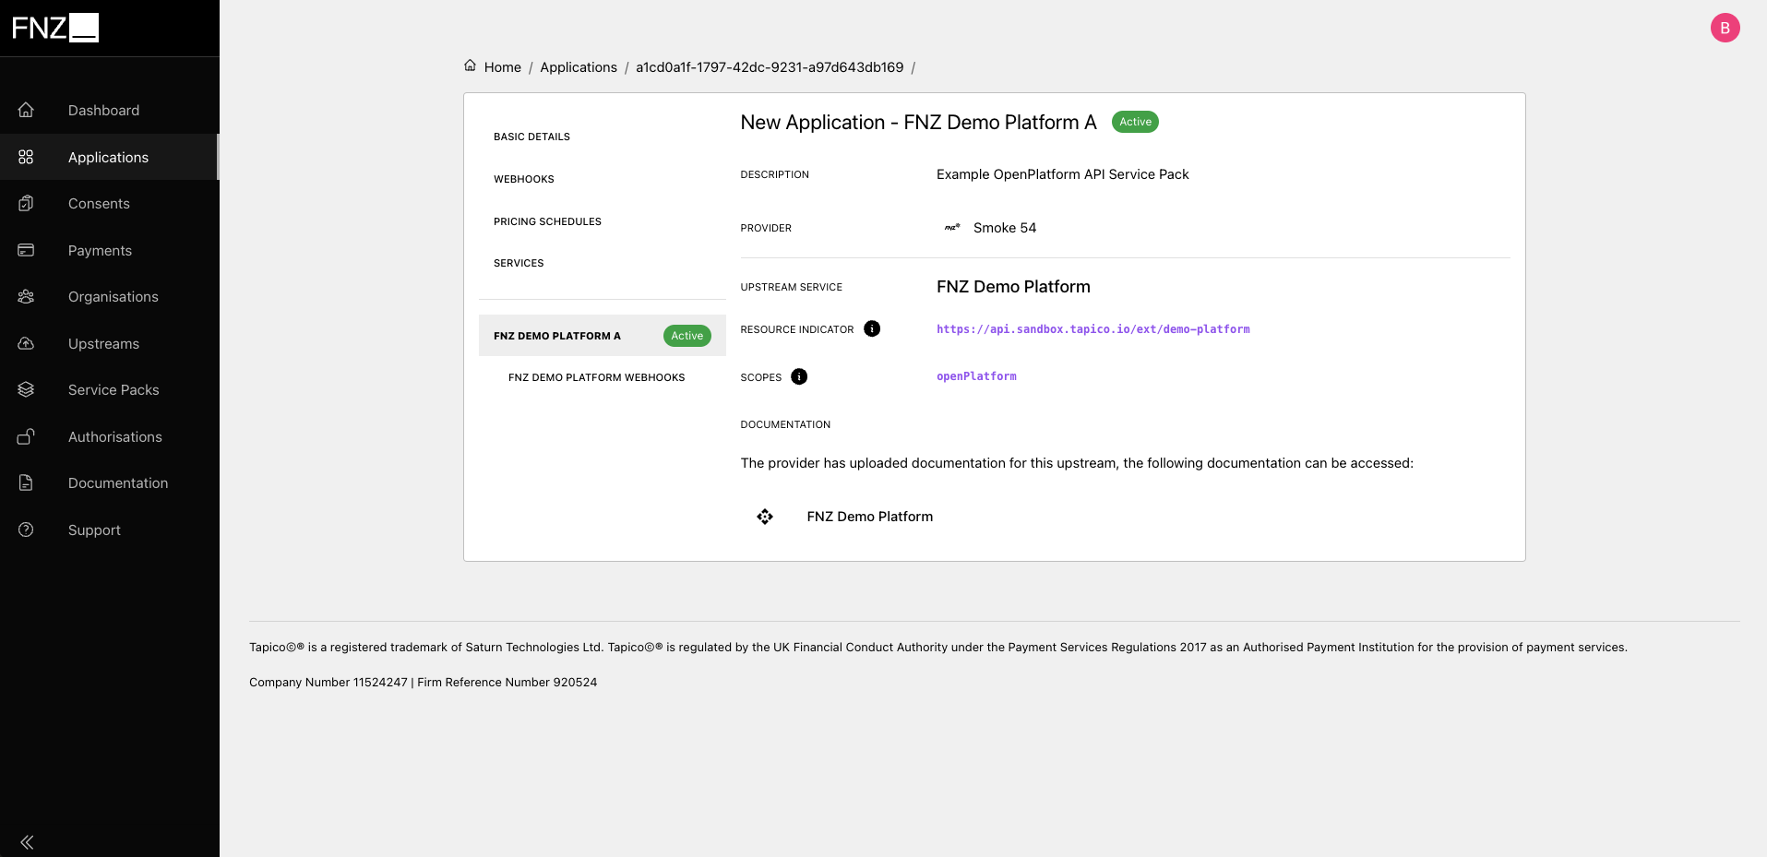Click the breadcrumb home icon
Screen dimensions: 1767x857
(470, 65)
